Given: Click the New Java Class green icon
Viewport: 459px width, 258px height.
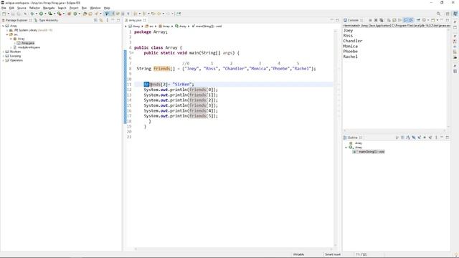Looking at the screenshot, I should click(75, 14).
